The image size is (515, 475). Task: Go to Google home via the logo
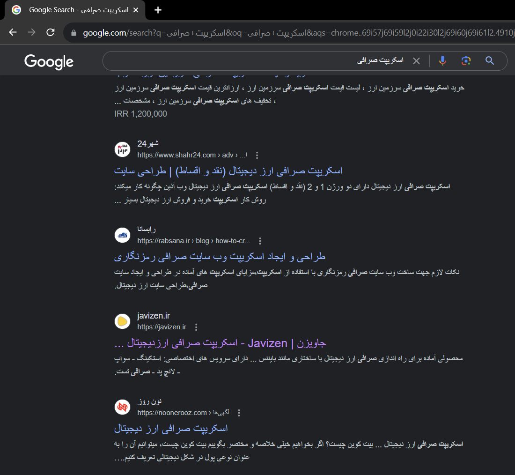(49, 61)
